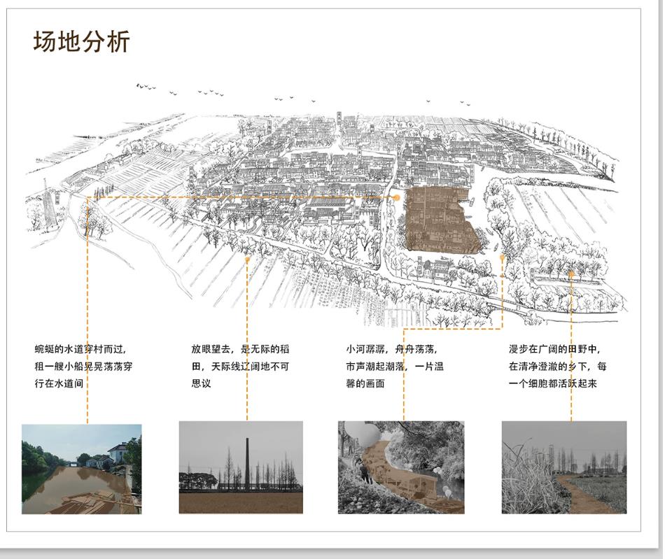Viewport: 665px width, 559px height.
Task: Click the line "租一艘小船晃晃荡荡穿"
Action: 83,367
